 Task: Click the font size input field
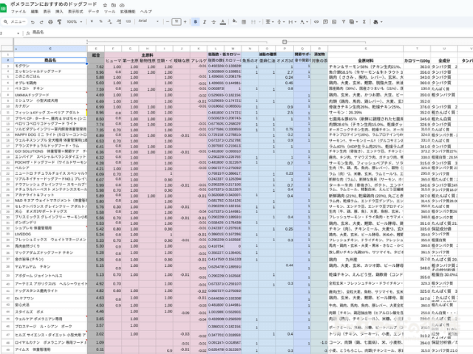[176, 21]
